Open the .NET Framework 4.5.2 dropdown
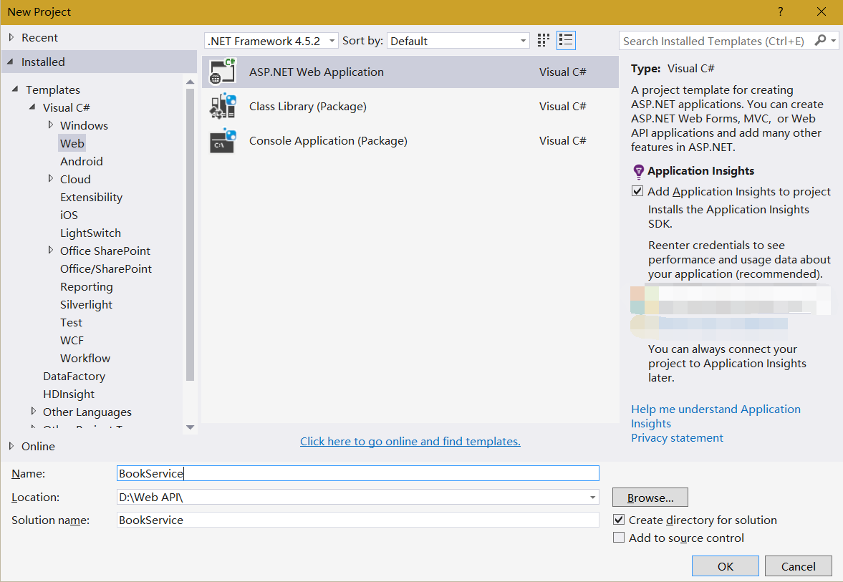Image resolution: width=843 pixels, height=582 pixels. (x=271, y=41)
